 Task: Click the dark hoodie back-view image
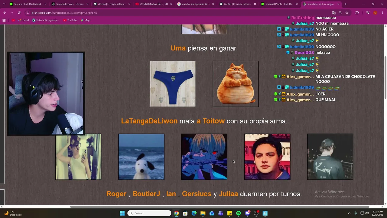click(330, 157)
